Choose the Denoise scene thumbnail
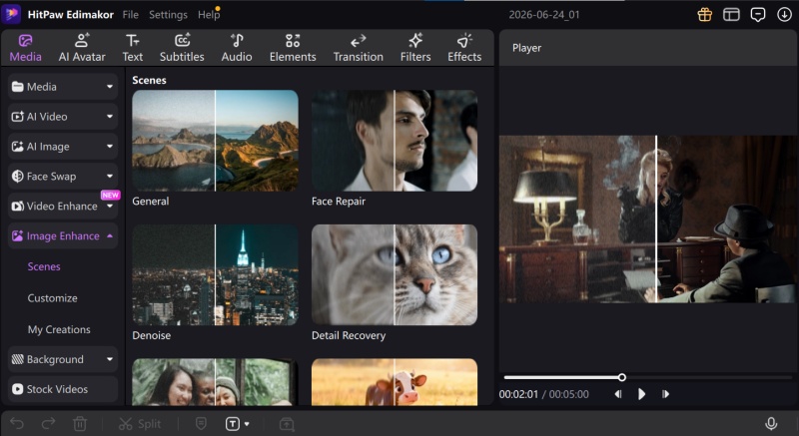This screenshot has width=799, height=436. point(215,274)
